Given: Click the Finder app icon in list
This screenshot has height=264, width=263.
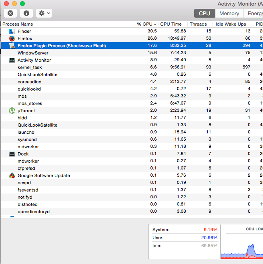Looking at the screenshot, I should click(x=12, y=31).
